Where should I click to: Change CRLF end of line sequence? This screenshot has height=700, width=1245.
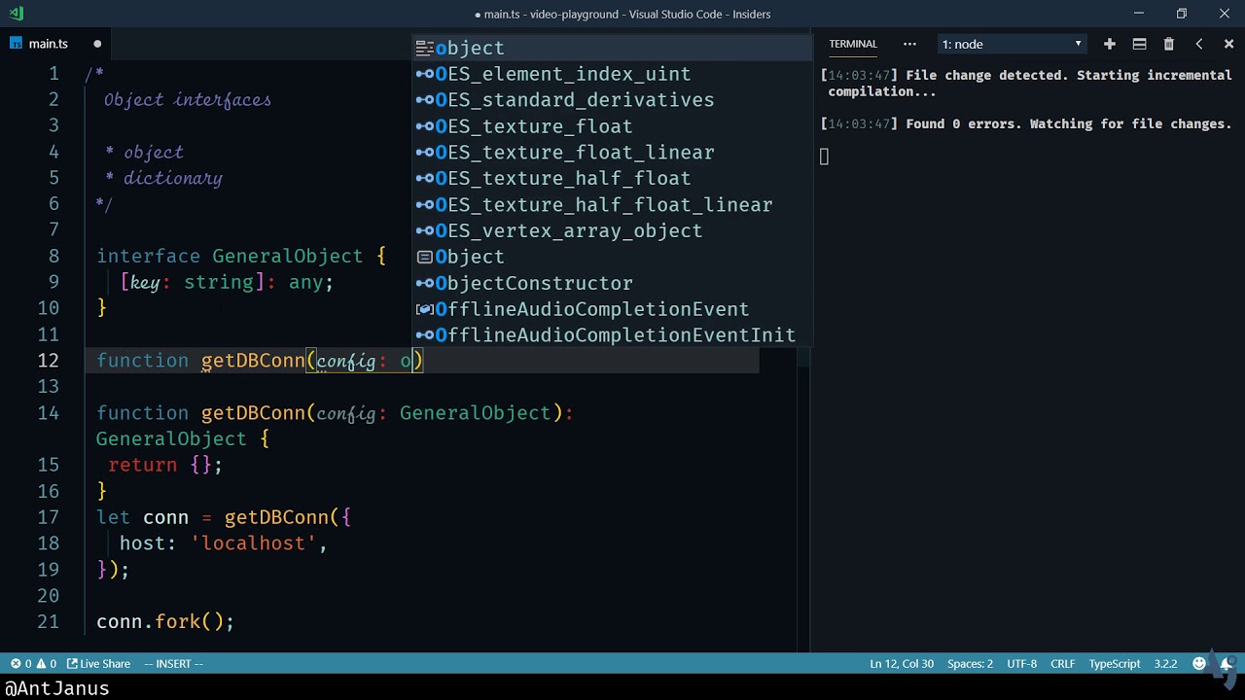pyautogui.click(x=1062, y=664)
